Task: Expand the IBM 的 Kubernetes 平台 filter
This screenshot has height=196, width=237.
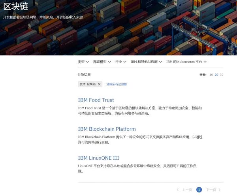Action: click(186, 62)
